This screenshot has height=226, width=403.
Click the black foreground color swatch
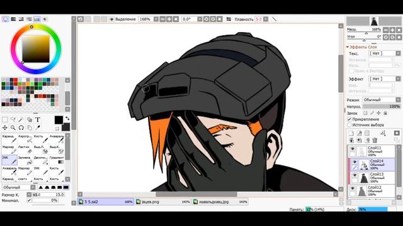(59, 120)
